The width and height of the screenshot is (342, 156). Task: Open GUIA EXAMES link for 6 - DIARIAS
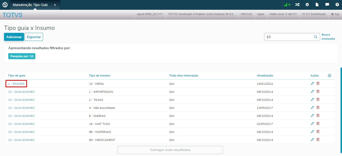pyautogui.click(x=21, y=116)
